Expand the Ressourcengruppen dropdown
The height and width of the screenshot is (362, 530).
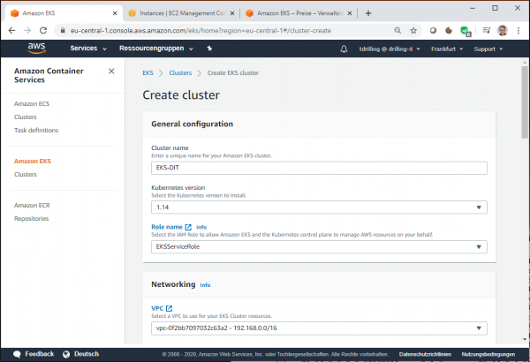click(156, 49)
